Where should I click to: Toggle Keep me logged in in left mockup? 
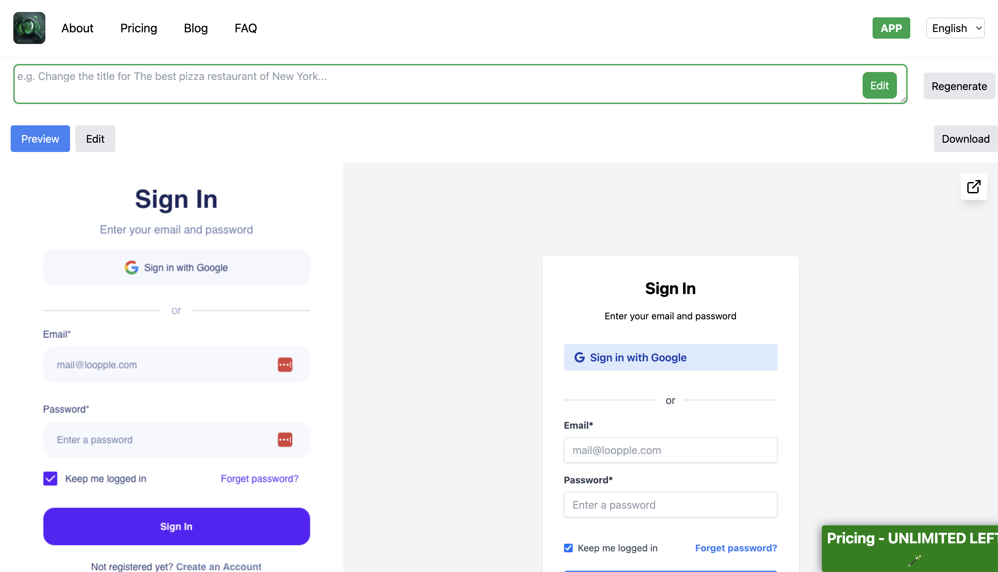coord(50,479)
